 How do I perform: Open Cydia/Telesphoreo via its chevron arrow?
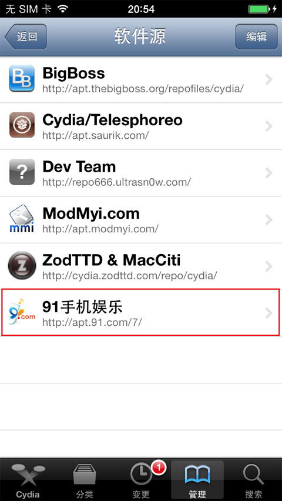[268, 126]
